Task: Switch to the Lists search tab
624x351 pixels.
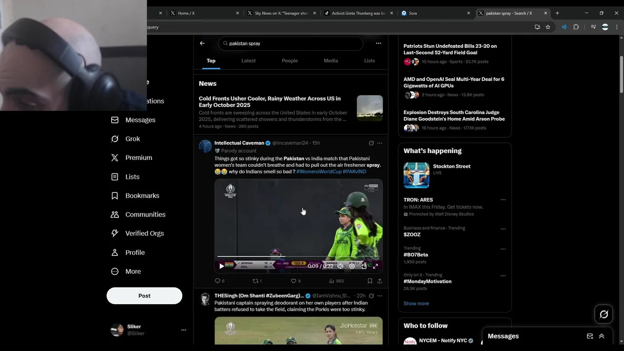Action: point(370,61)
